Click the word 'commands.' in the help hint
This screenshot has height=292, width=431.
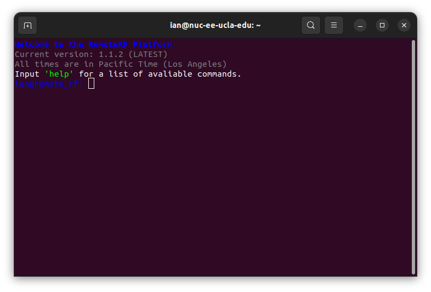pyautogui.click(x=219, y=74)
